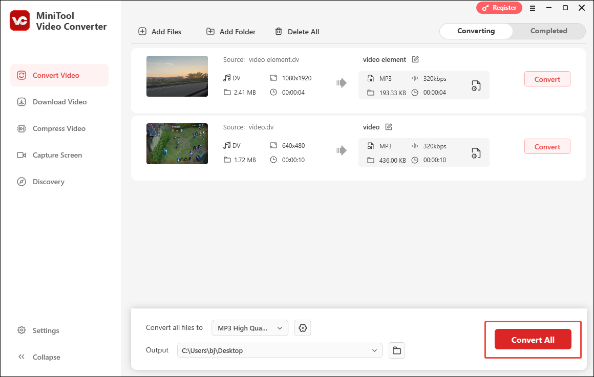Click the music note icon beside first DV

(x=226, y=78)
